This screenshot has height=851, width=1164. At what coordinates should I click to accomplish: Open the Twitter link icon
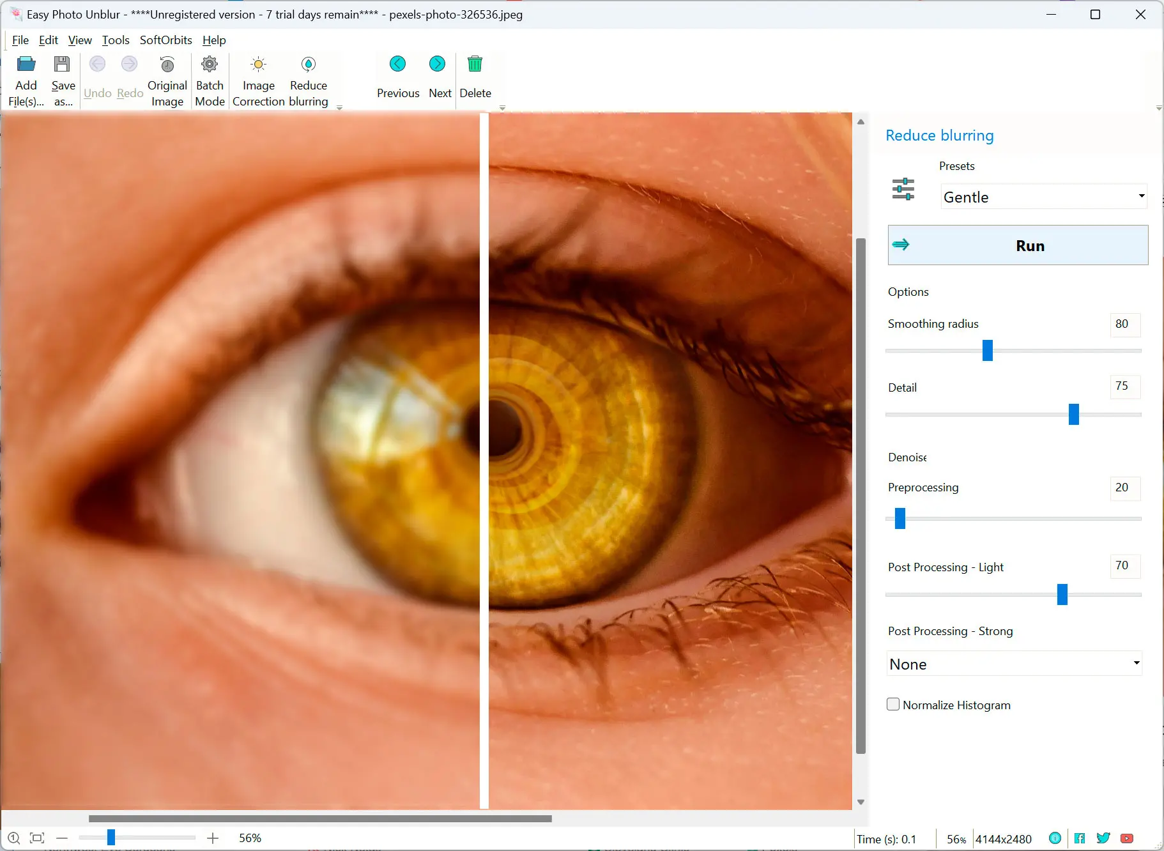[x=1103, y=838]
